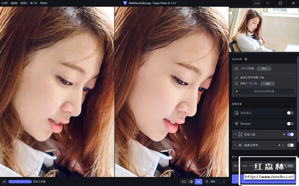Click the preview progress bar
This screenshot has width=299, height=186.
20,182
